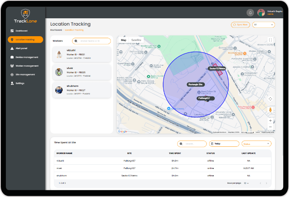Click the search icon in the Workers field
Screen dimensions: 289x197
tap(76, 41)
